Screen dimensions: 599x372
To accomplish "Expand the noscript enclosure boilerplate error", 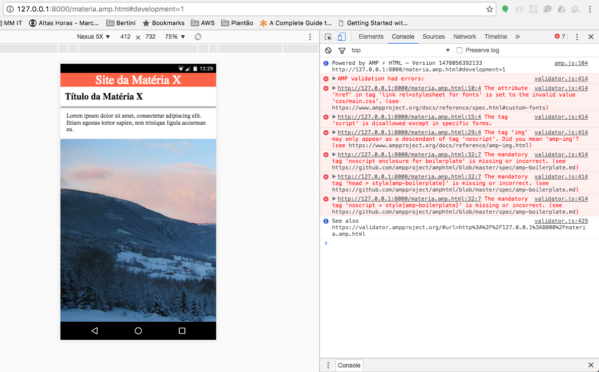I will click(334, 154).
